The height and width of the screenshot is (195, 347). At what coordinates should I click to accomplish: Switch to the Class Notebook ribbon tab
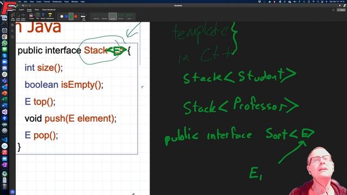pos(49,10)
